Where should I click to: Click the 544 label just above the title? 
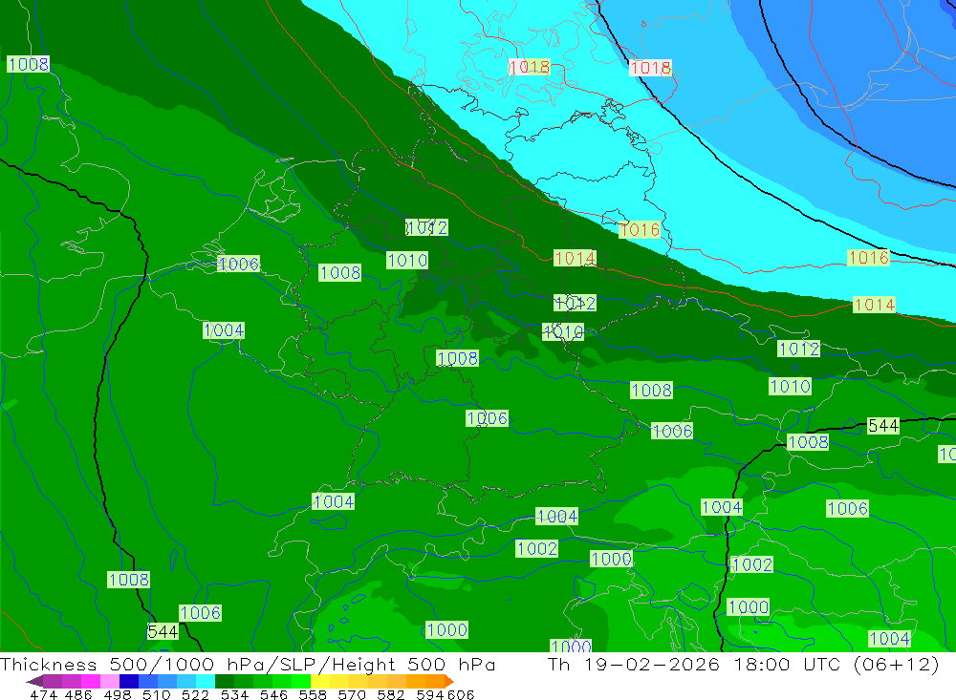(163, 632)
